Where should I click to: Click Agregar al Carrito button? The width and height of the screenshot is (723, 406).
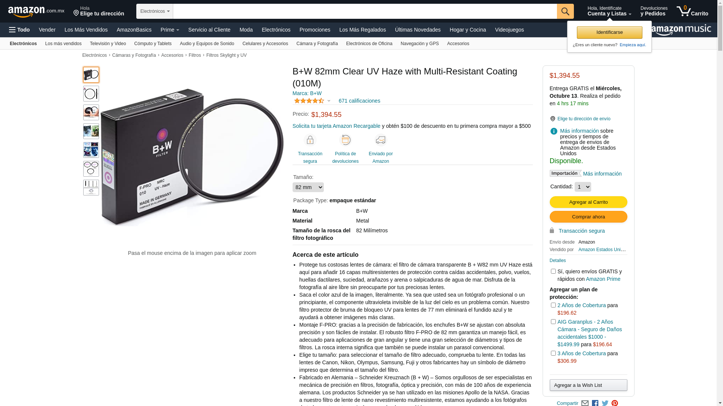pyautogui.click(x=588, y=202)
